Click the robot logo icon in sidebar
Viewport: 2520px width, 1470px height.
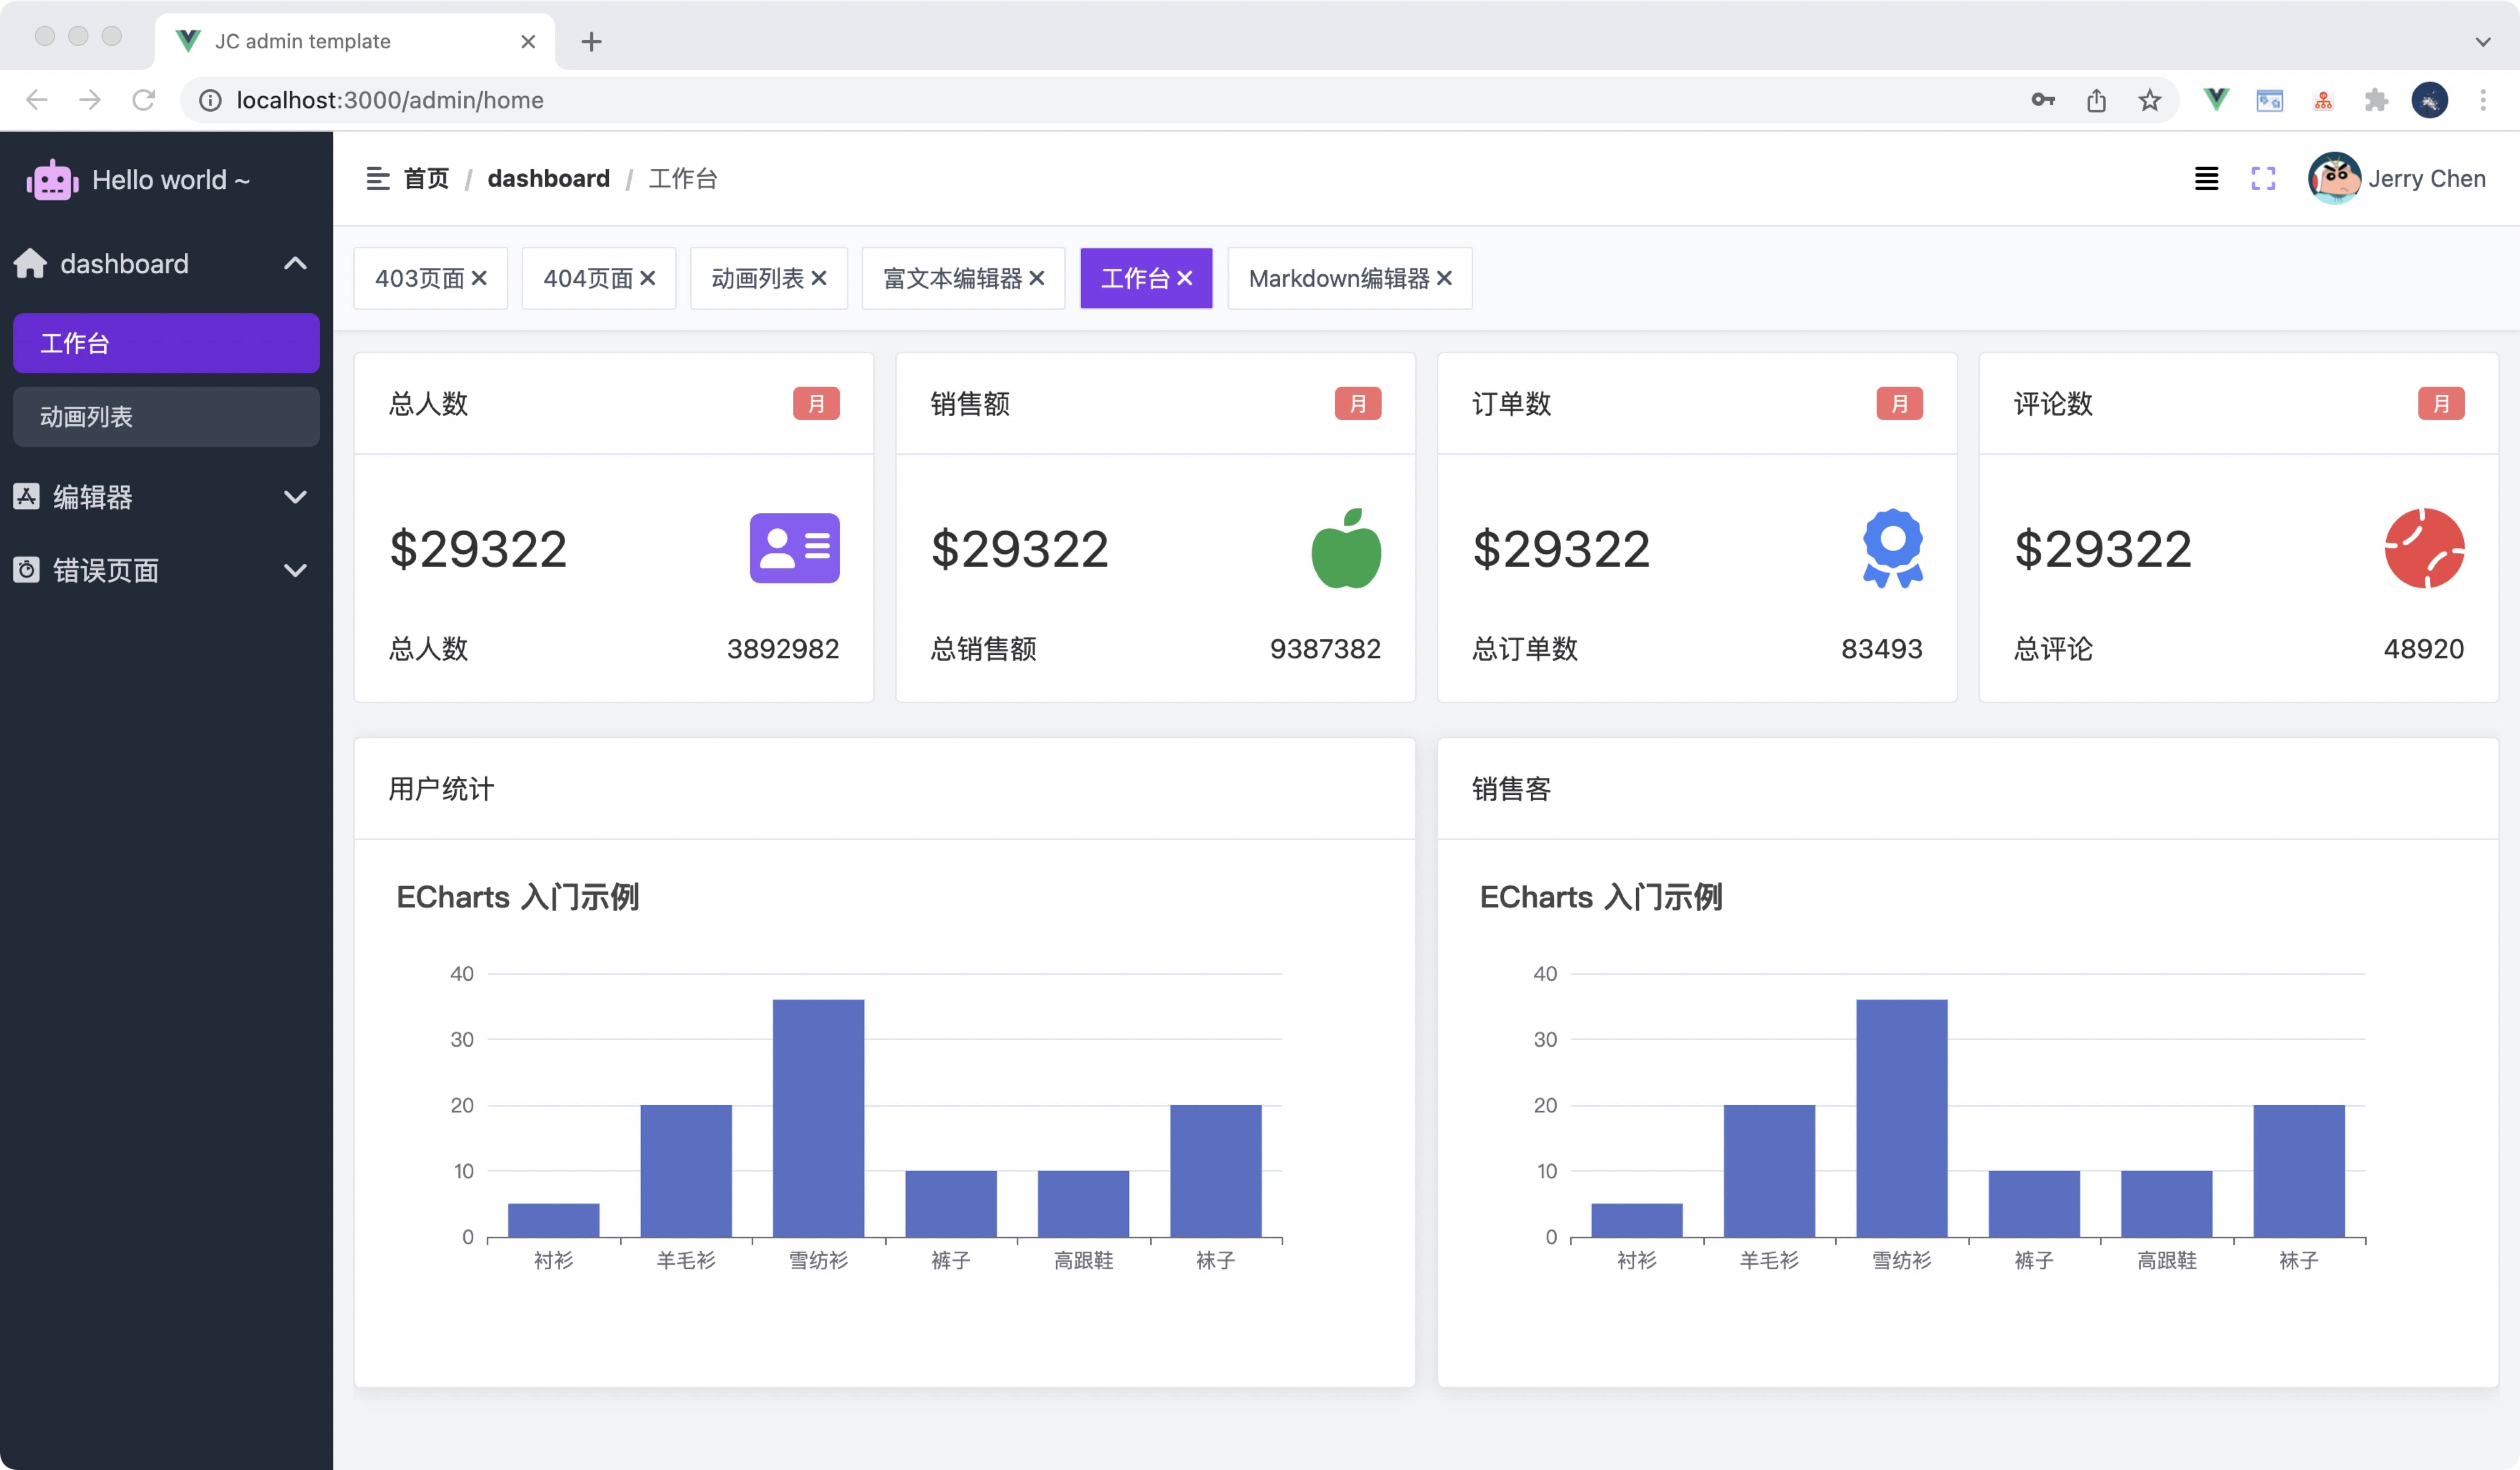pyautogui.click(x=52, y=180)
